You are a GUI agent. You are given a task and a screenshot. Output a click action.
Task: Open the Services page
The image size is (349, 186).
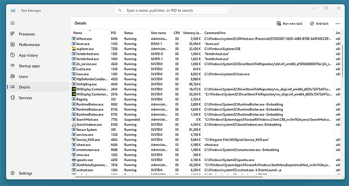38,98
